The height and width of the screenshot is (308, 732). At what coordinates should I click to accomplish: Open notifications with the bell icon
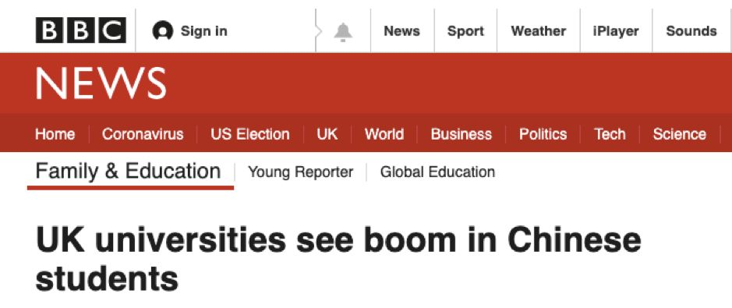coord(343,32)
